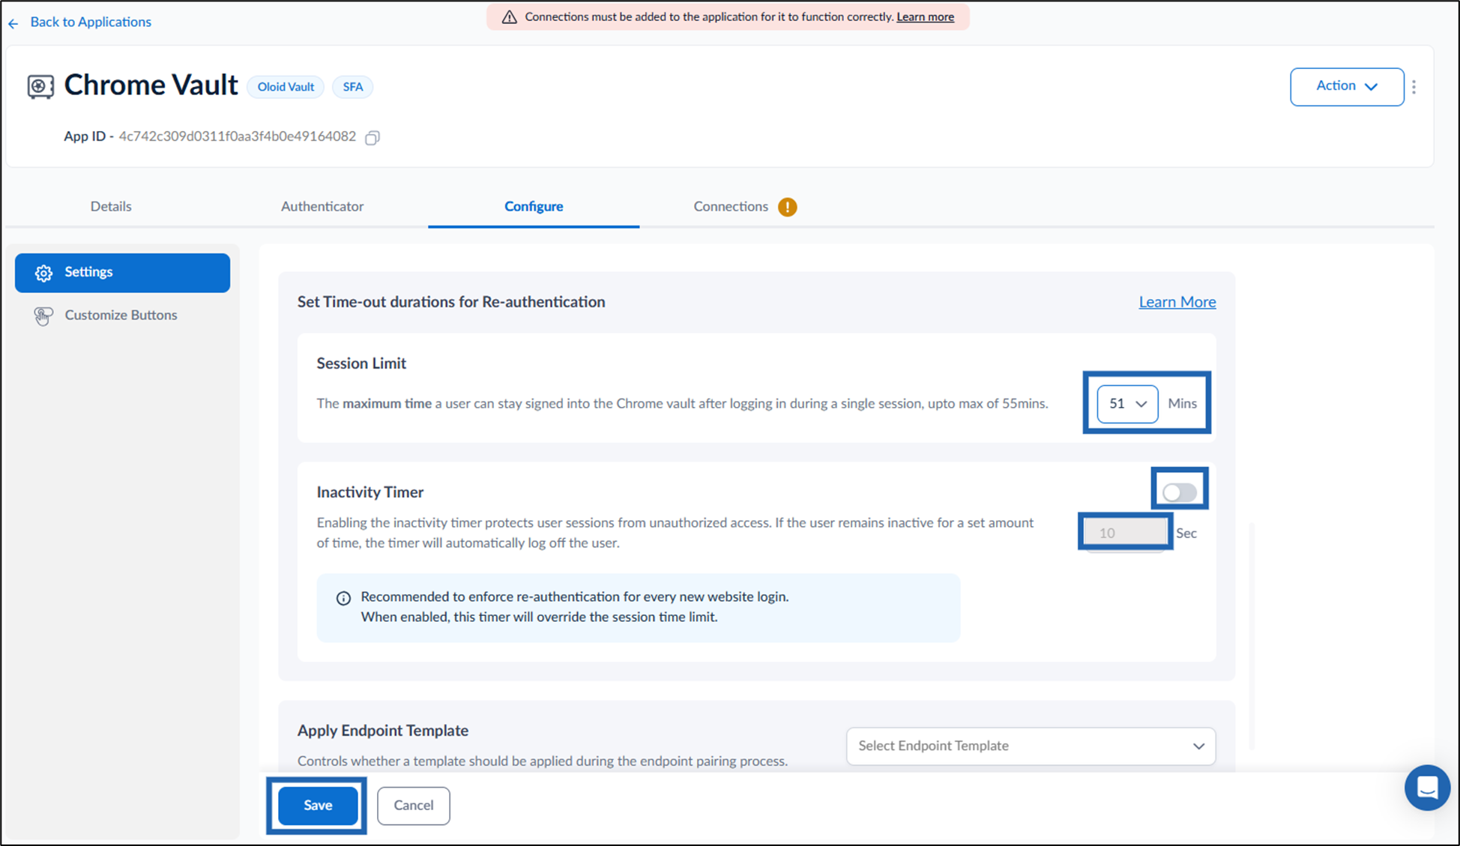
Task: Click the Chrome Vault safe icon
Action: pyautogui.click(x=40, y=86)
